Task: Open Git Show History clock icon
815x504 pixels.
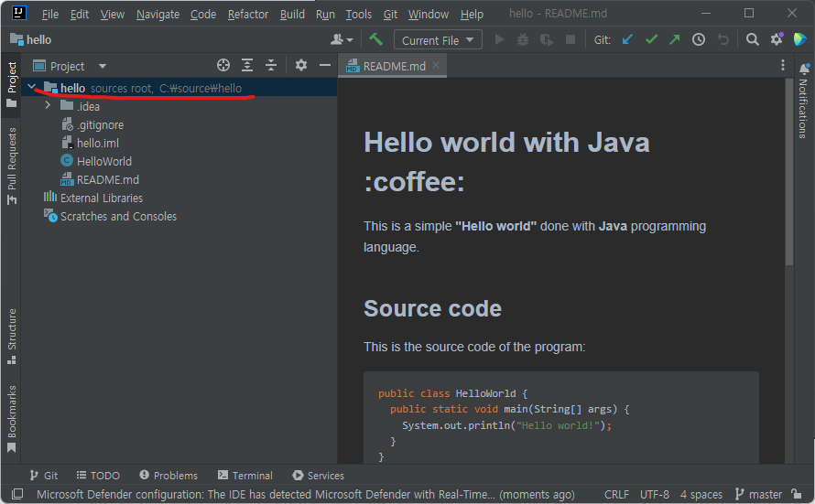Action: click(x=699, y=39)
